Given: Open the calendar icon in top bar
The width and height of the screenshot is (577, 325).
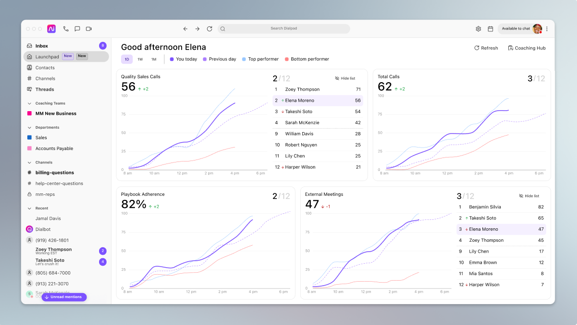Looking at the screenshot, I should pyautogui.click(x=490, y=29).
